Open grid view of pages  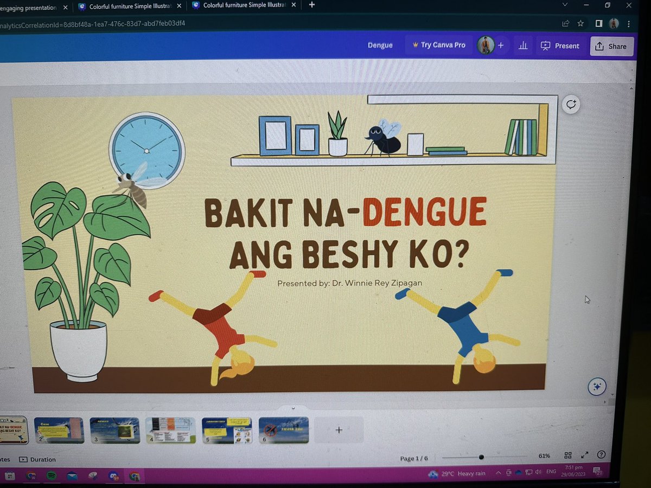tap(568, 455)
